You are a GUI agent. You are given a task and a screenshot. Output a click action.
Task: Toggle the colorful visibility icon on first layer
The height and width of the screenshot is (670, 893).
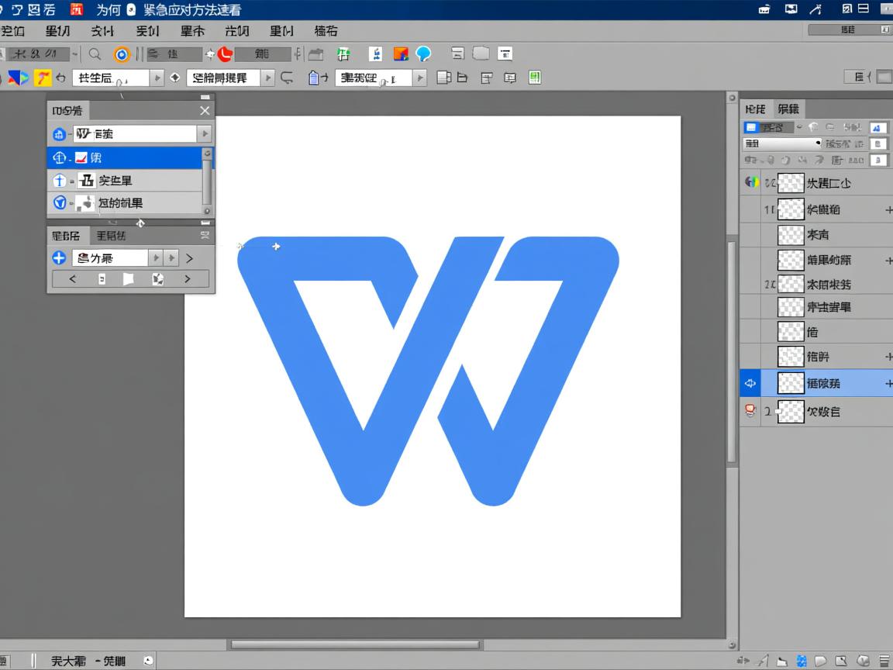click(x=750, y=182)
